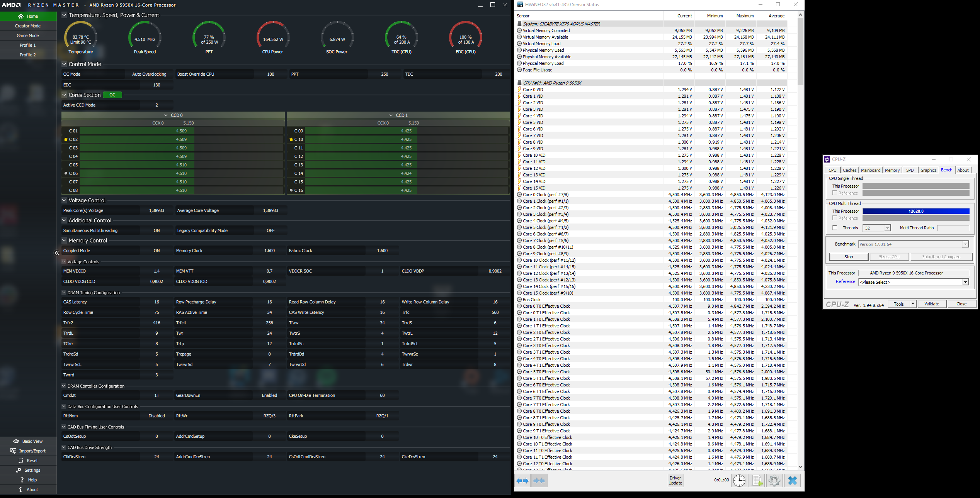Open the Reference Please Select dropdown
Viewport: 980px width, 498px height.
click(x=965, y=282)
